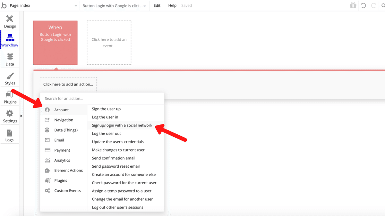Viewport: 385px width, 216px height.
Task: Open the Settings tab
Action: click(10, 116)
